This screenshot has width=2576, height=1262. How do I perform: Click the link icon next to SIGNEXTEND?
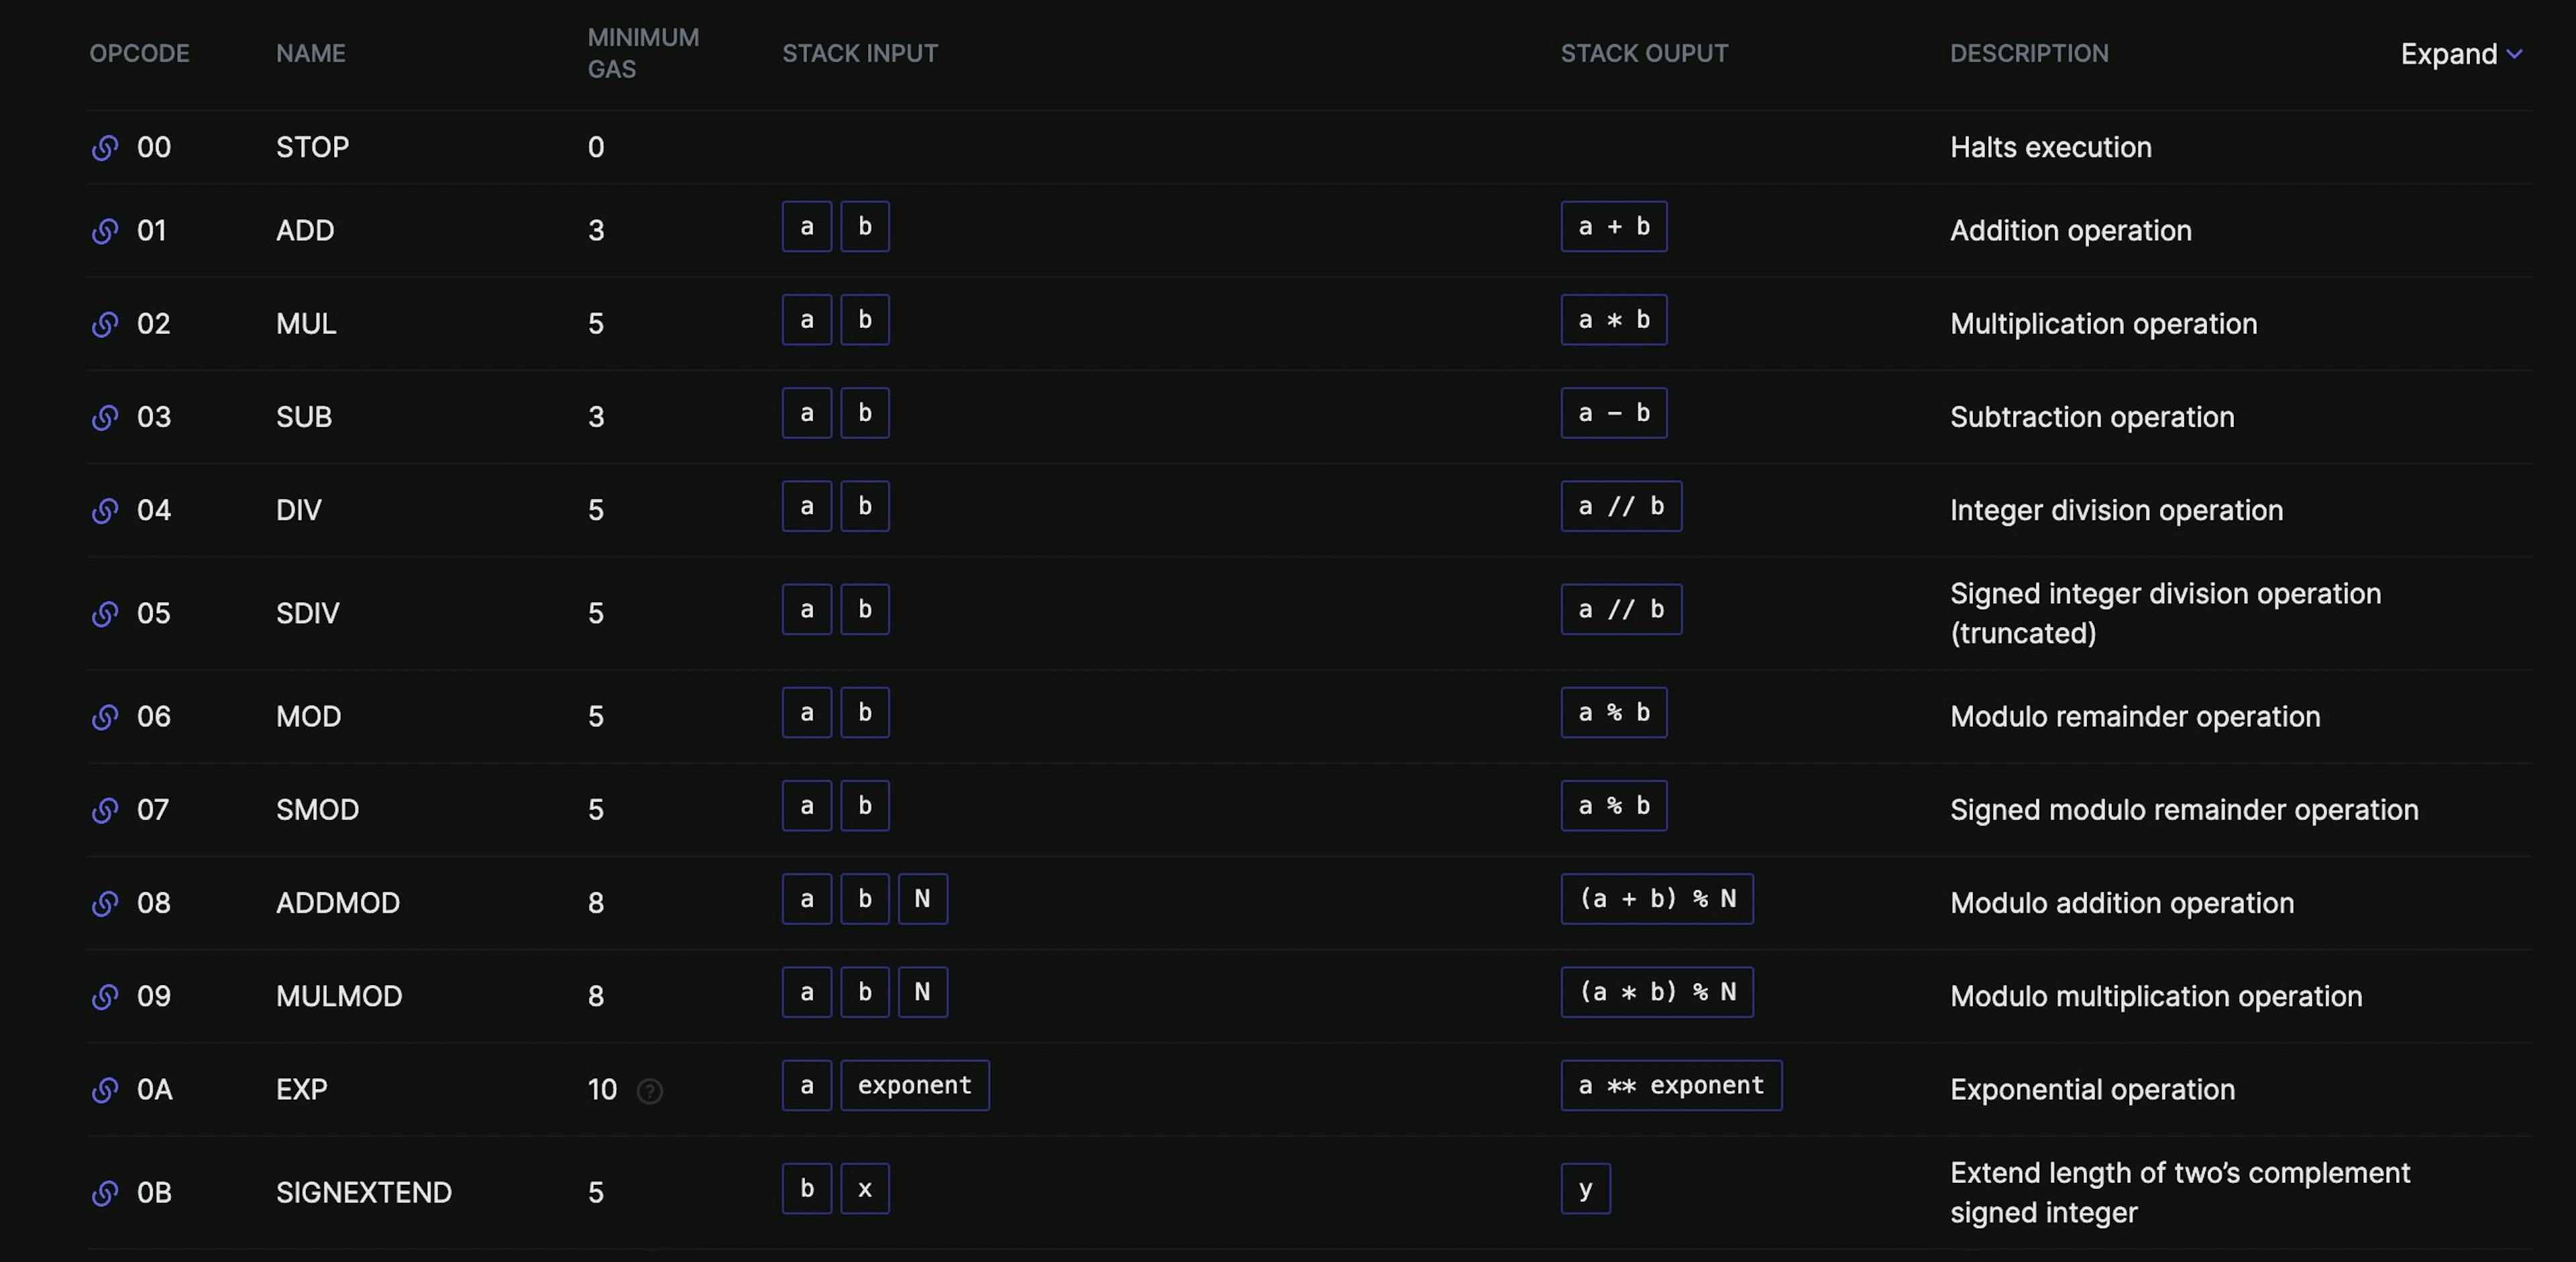(x=104, y=1191)
